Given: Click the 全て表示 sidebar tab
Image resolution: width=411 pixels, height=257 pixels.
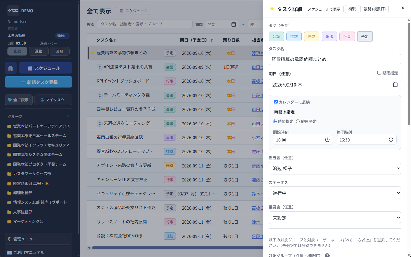Looking at the screenshot, I should click(x=19, y=100).
